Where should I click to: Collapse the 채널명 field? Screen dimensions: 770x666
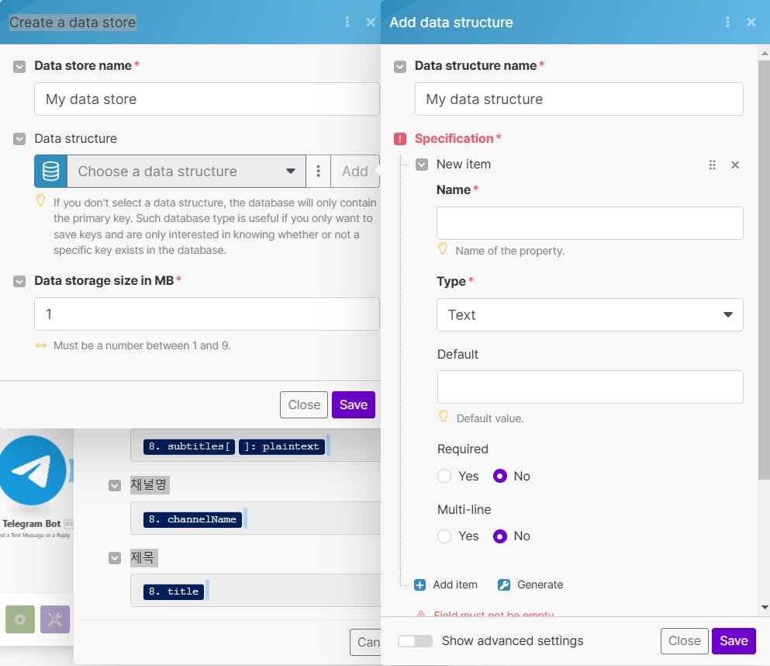point(115,486)
